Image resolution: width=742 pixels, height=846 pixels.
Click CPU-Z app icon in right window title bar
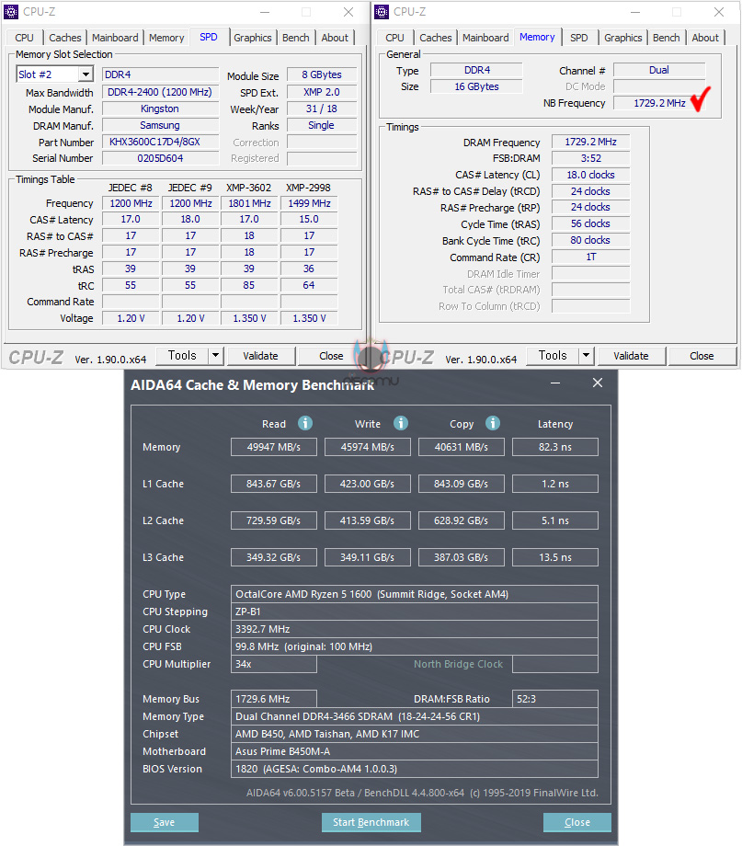point(382,11)
